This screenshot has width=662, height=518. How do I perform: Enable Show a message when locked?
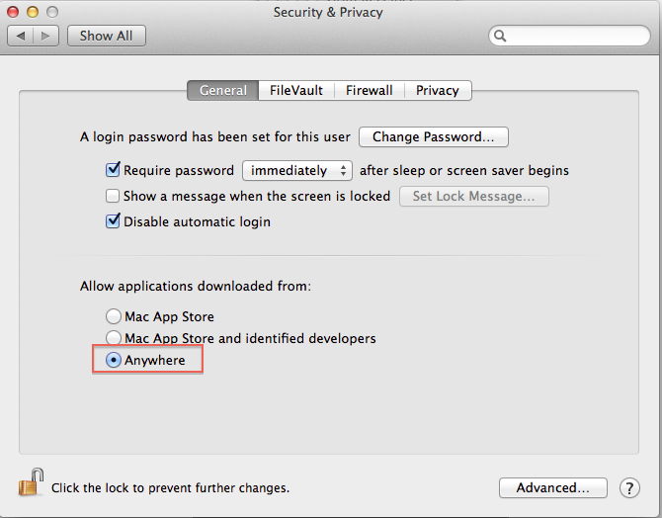(x=113, y=196)
